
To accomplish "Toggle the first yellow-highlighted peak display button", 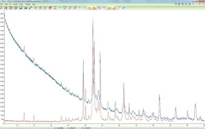I will 90,8.
